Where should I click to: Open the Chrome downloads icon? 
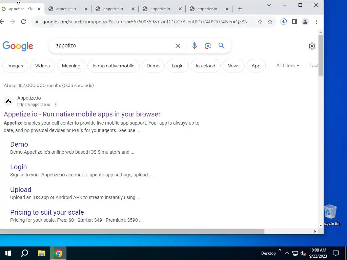pos(284,22)
